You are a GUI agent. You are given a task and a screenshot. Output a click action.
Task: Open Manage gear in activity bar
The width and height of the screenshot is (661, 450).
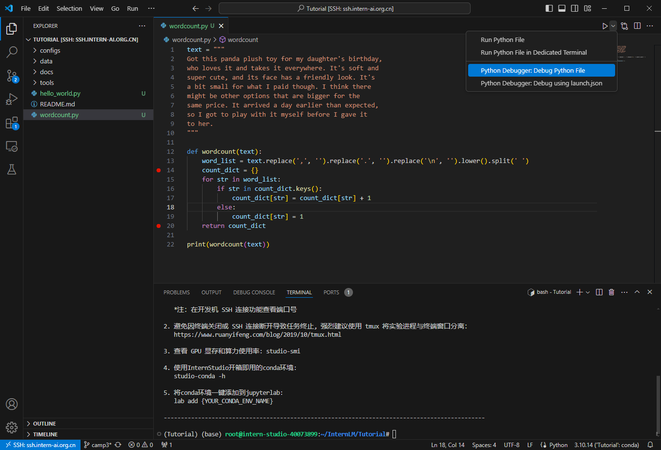[x=12, y=428]
